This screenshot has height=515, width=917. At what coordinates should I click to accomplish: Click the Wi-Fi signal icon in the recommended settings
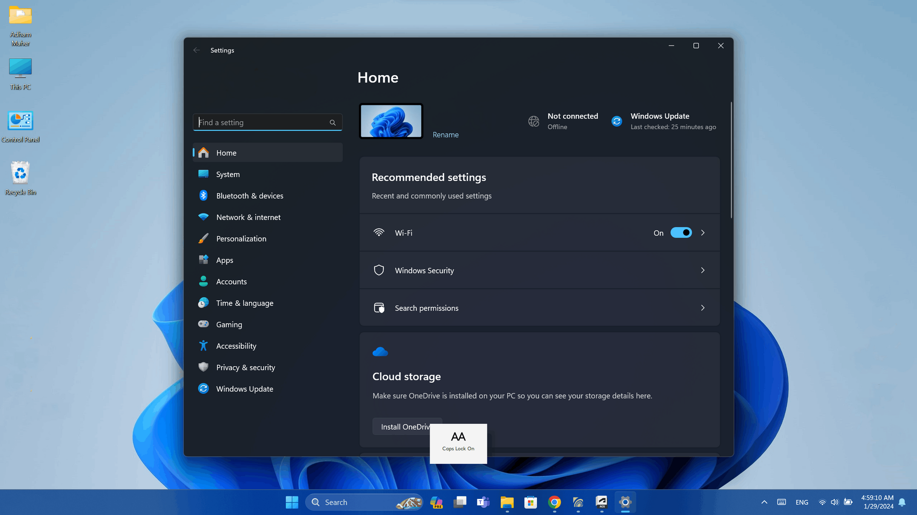[379, 233]
